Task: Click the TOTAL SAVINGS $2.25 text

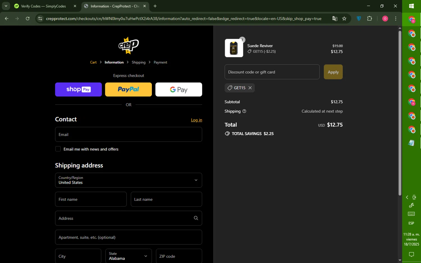Action: click(x=253, y=134)
